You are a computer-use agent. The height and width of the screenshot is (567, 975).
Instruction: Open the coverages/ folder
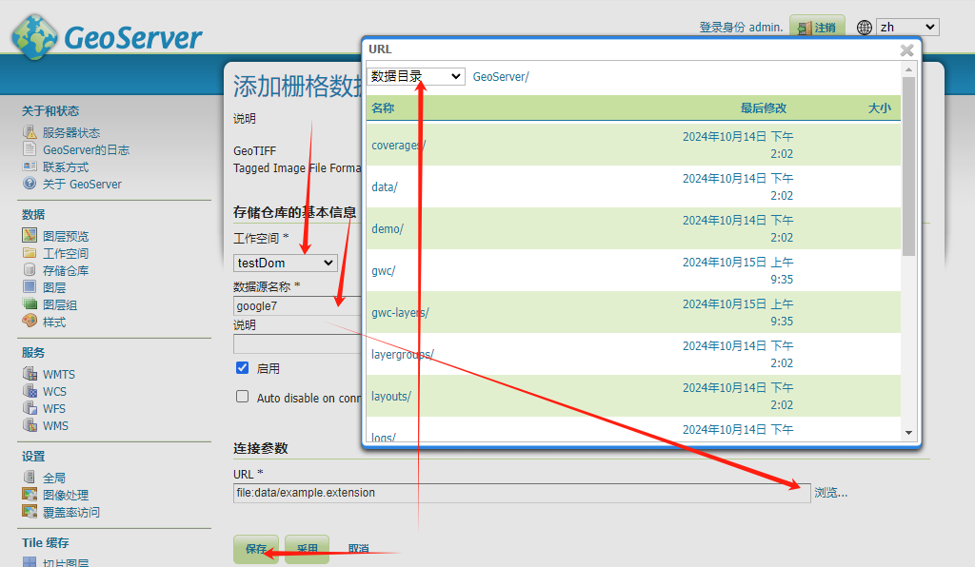point(399,146)
